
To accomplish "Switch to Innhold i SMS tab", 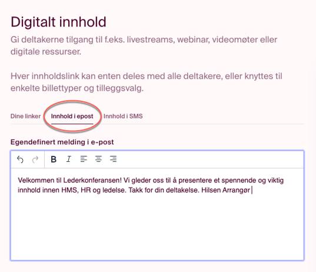I will [x=123, y=116].
